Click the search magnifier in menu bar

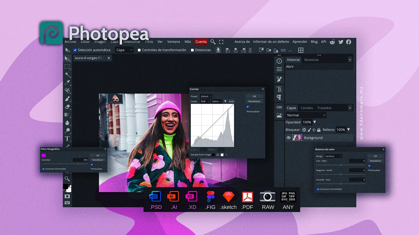(213, 42)
